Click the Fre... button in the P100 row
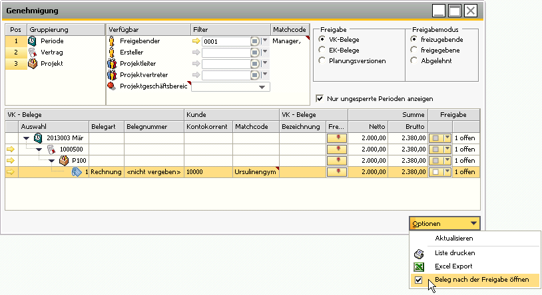The height and width of the screenshot is (295, 542). coord(336,161)
